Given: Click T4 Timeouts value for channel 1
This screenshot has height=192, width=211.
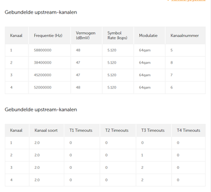Looking at the screenshot, I should [178, 143].
